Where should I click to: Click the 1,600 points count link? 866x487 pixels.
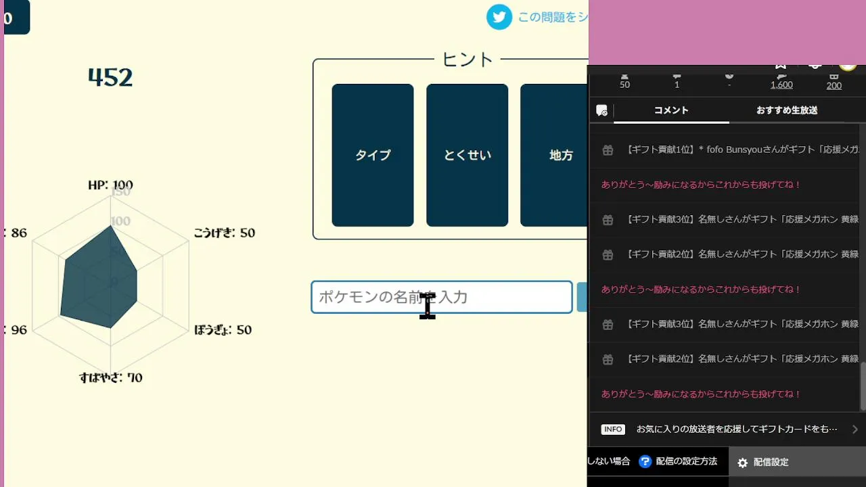(781, 85)
